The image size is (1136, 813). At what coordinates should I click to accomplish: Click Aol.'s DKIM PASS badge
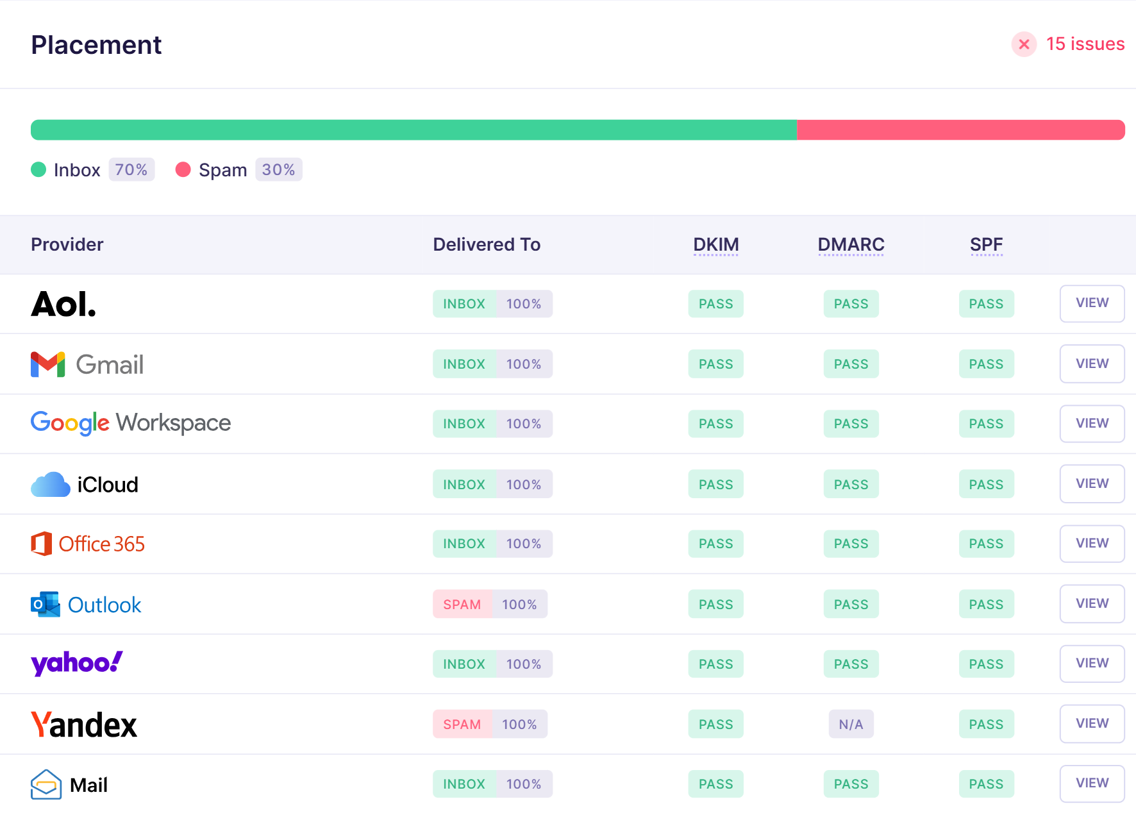(715, 304)
